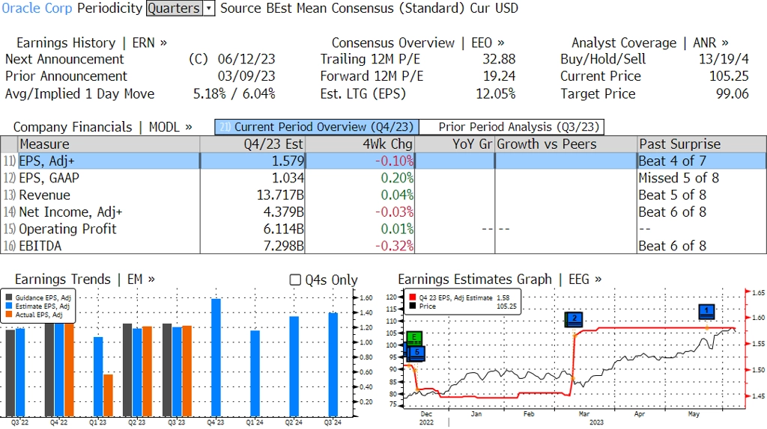
Task: Click the Est. LTG (EPS) value 12.05%
Action: pyautogui.click(x=496, y=94)
